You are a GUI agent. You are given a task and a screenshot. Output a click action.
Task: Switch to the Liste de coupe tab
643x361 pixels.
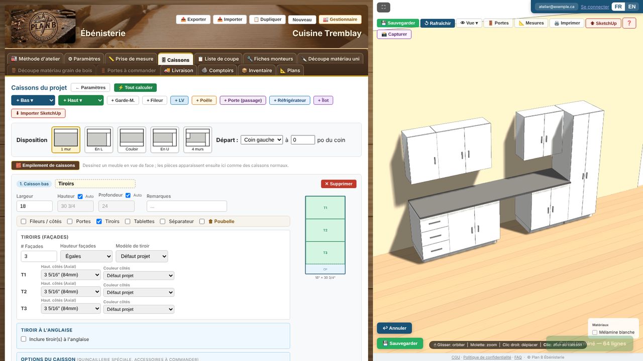pyautogui.click(x=218, y=59)
